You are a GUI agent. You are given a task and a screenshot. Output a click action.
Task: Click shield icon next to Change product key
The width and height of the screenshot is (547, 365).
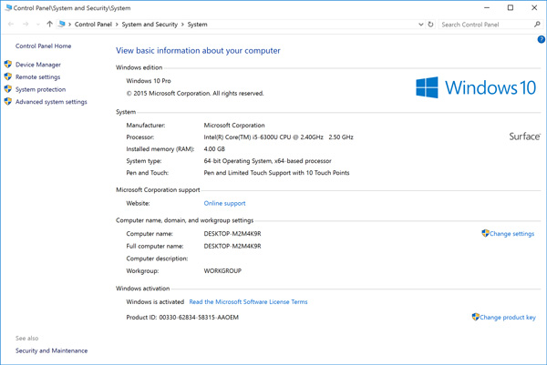476,317
